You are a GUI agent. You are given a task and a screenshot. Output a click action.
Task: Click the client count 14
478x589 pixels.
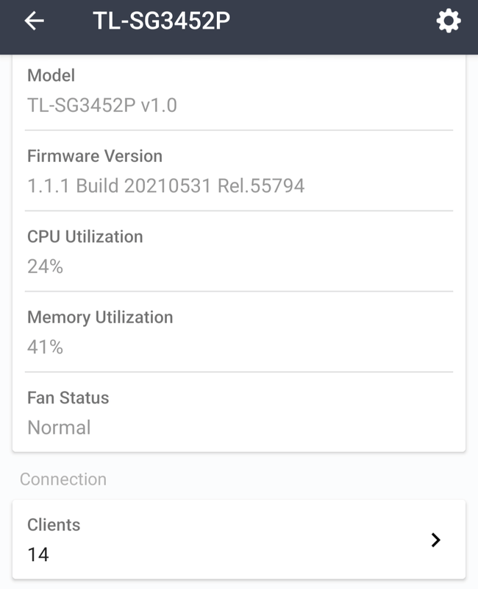pos(38,554)
